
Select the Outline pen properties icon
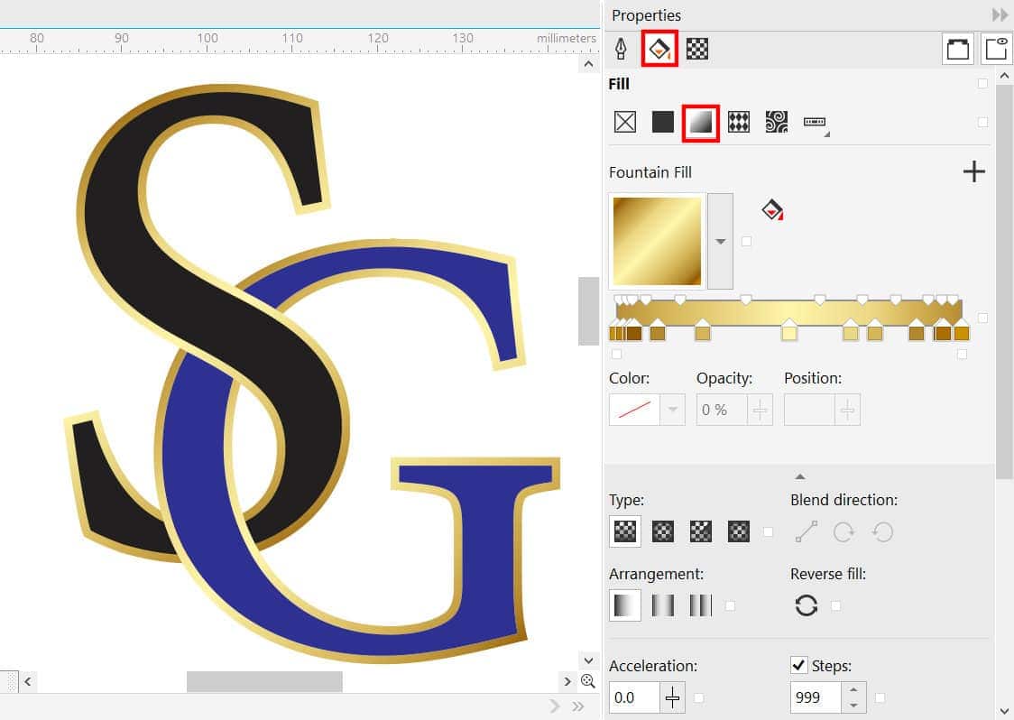[x=622, y=49]
